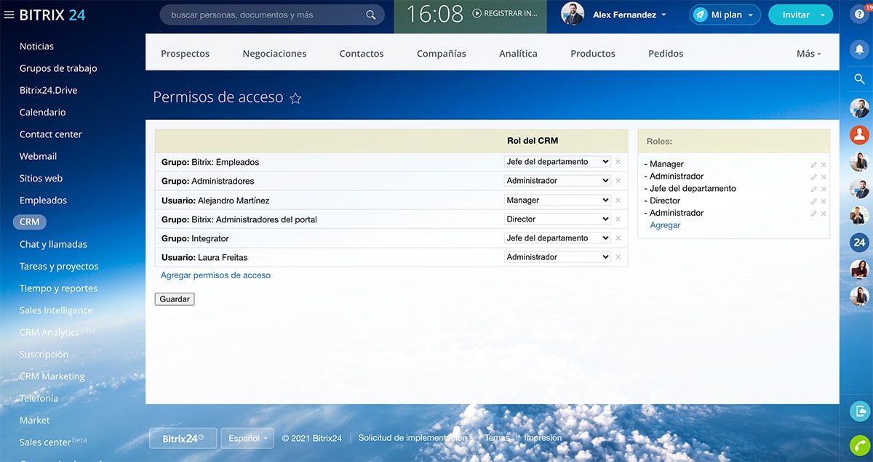Viewport: 873px width, 462px height.
Task: Open the notifications bell in right sidebar
Action: [x=859, y=49]
